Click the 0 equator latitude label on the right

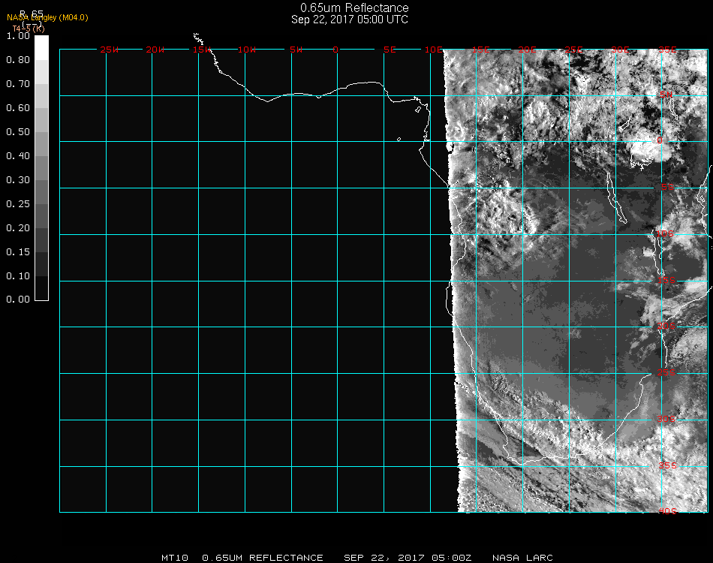click(660, 140)
